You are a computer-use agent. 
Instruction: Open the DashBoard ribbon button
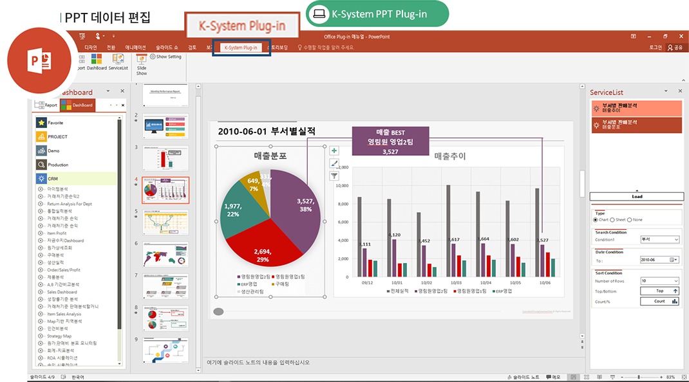coord(97,62)
